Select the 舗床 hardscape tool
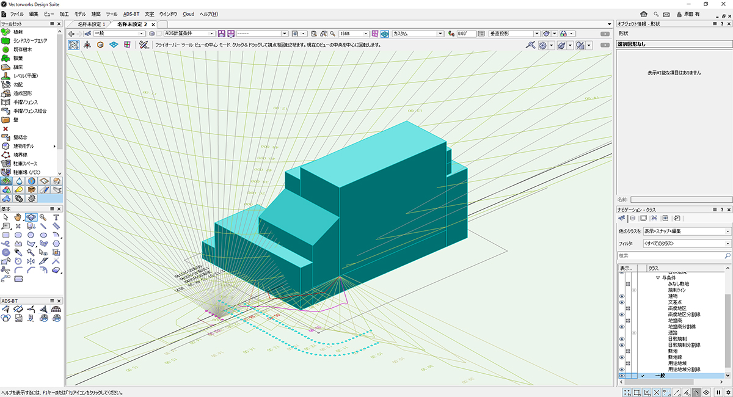Image resolution: width=733 pixels, height=397 pixels. (x=18, y=67)
